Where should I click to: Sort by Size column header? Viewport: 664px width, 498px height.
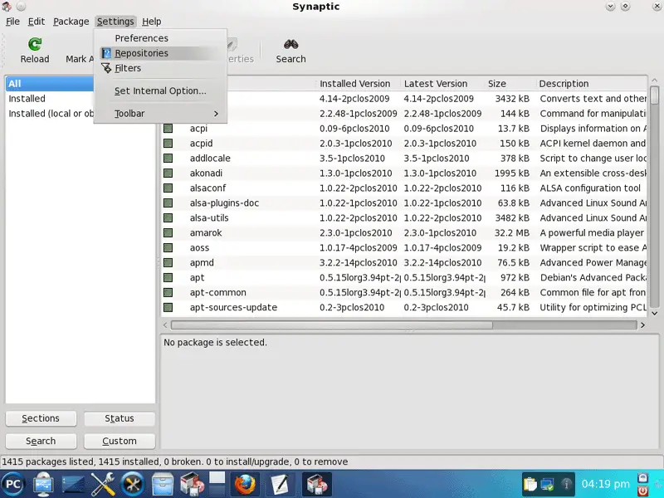pyautogui.click(x=510, y=84)
